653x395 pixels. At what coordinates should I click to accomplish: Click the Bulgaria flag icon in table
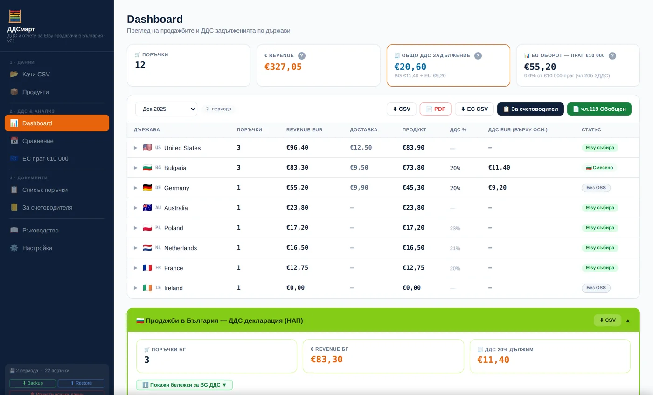pyautogui.click(x=147, y=168)
